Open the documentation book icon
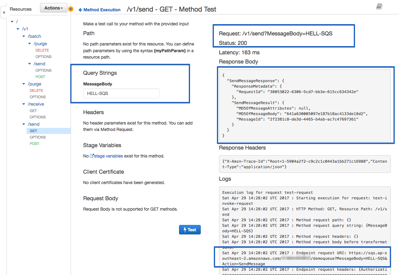The image size is (399, 275). click(379, 6)
